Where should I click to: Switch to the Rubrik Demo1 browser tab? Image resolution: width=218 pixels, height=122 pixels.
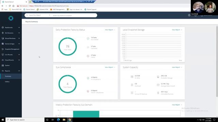(x=14, y=2)
